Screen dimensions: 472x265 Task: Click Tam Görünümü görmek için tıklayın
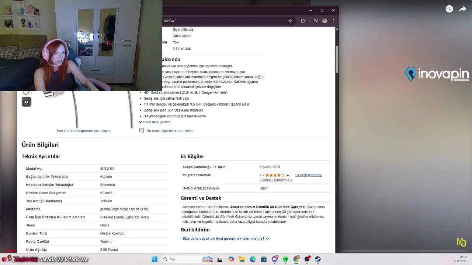(x=83, y=131)
